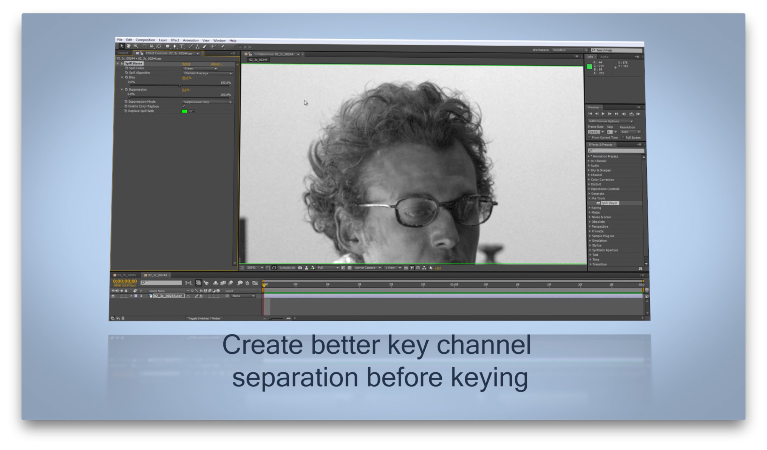Select the Horizontal Type tool
Viewport: 767px width, 450px height.
click(x=182, y=46)
